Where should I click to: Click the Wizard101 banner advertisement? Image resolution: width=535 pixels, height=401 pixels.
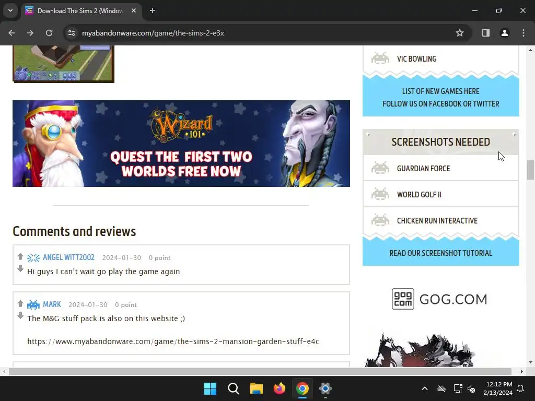click(181, 144)
